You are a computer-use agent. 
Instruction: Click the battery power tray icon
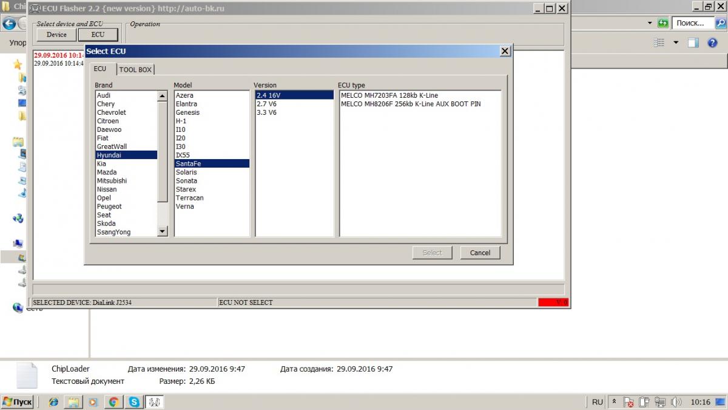tap(644, 402)
